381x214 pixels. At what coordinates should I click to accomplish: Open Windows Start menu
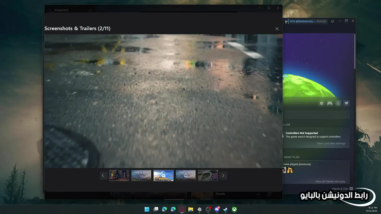click(x=147, y=209)
